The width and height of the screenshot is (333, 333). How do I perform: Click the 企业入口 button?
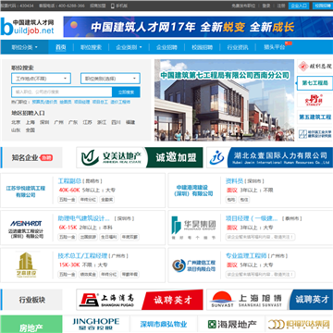299,6
